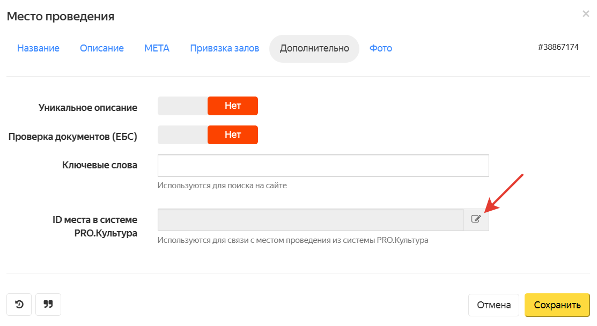Close the Место проведения dialog with X
The width and height of the screenshot is (597, 326).
point(586,14)
